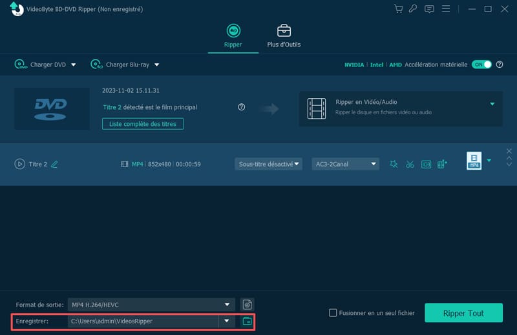517x335 pixels.
Task: Expand Format de sortie MP4 dropdown
Action: [227, 304]
